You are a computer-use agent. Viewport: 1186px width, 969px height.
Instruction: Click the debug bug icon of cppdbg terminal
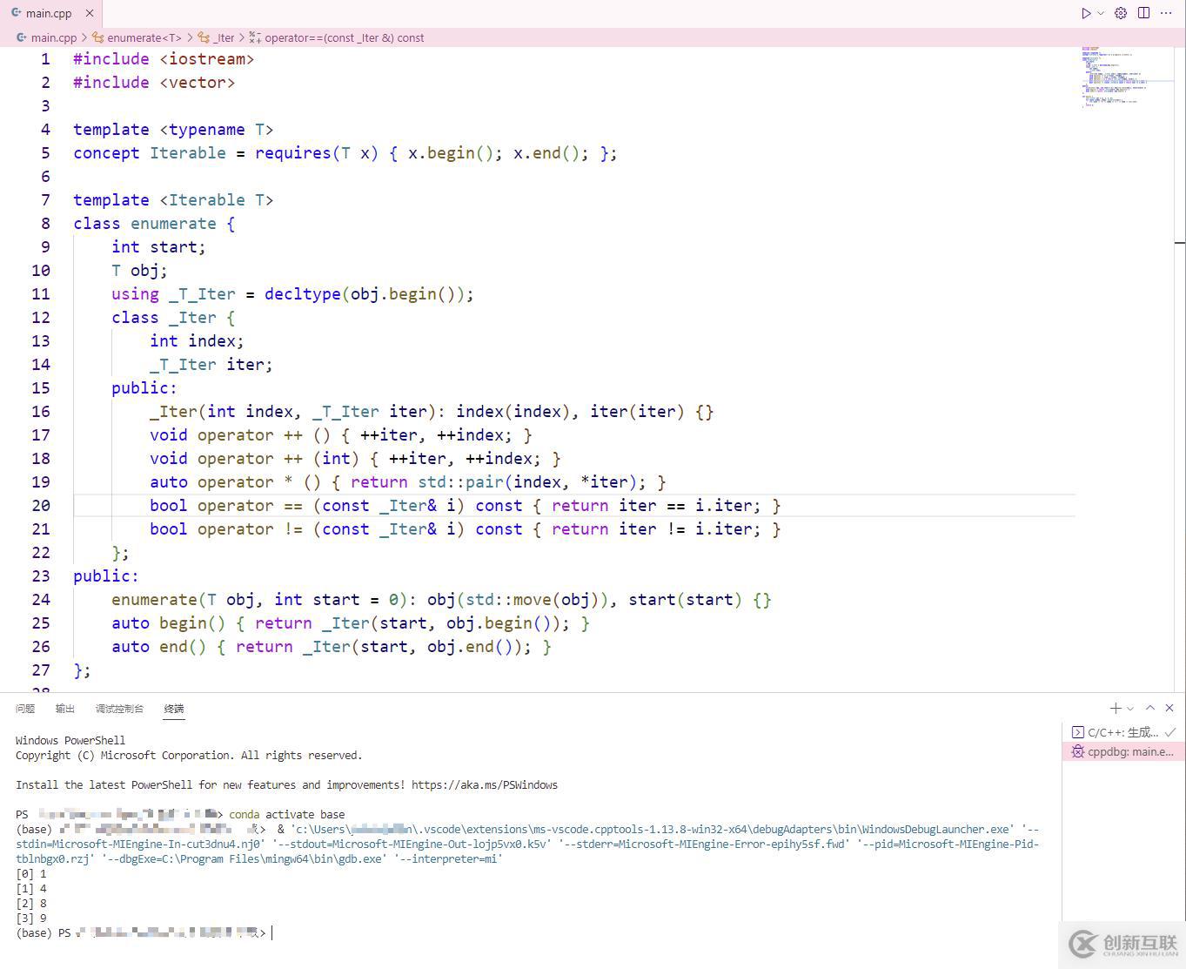click(x=1078, y=751)
